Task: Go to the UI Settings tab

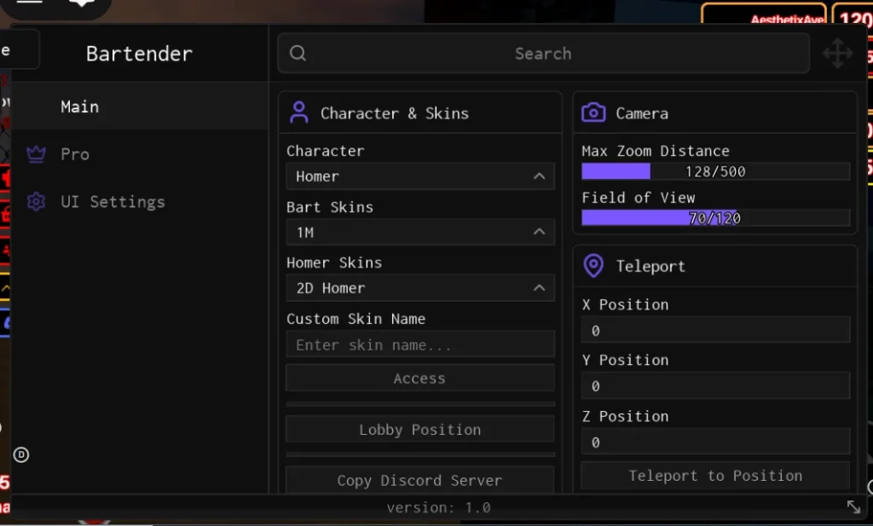Action: (x=113, y=202)
